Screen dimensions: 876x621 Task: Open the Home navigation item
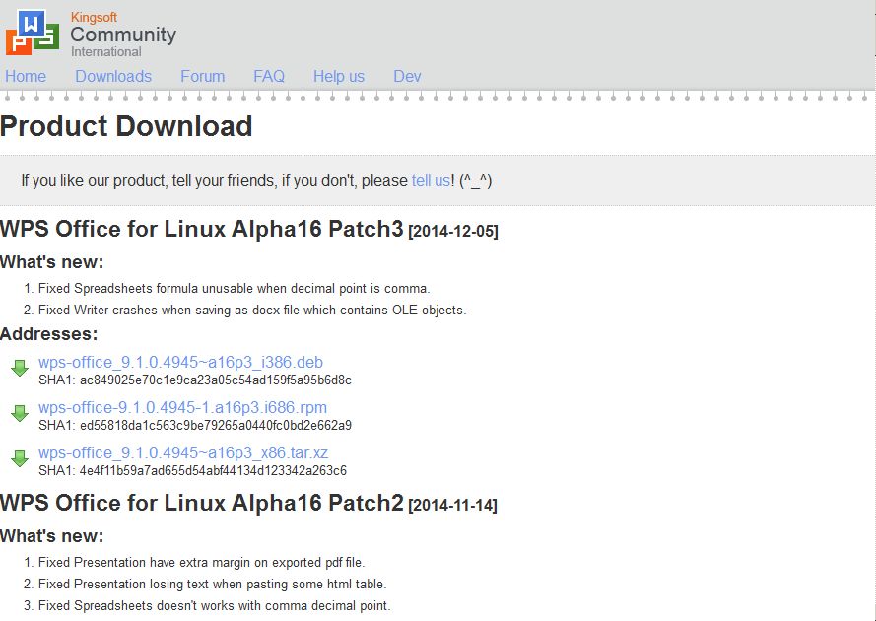[26, 76]
